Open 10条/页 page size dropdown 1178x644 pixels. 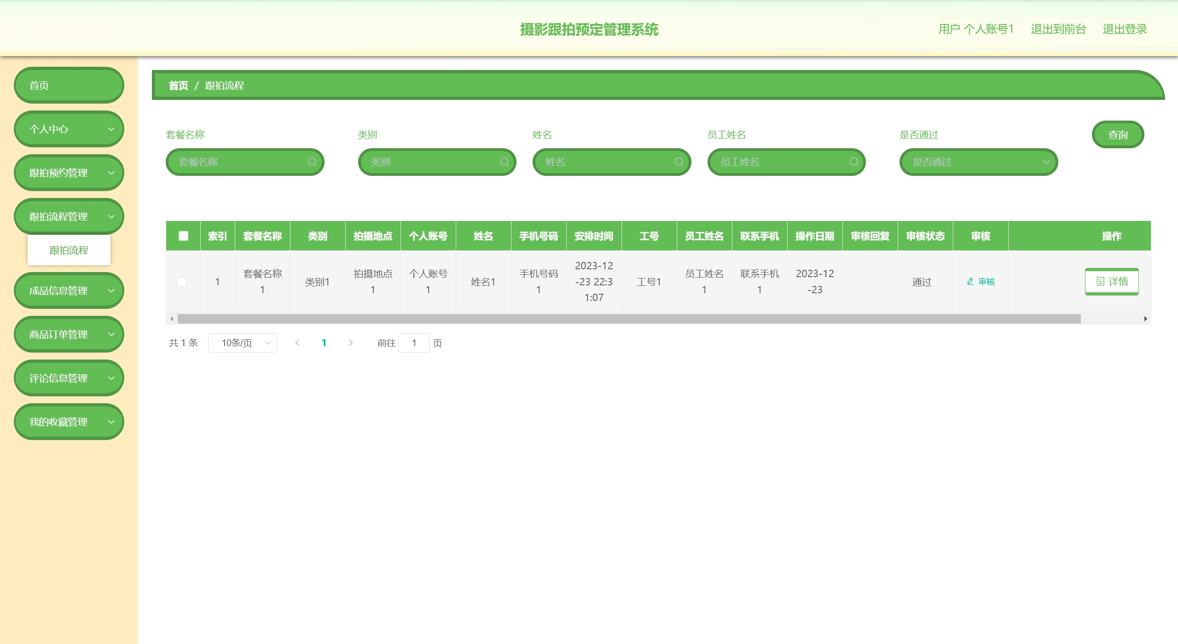(x=242, y=343)
